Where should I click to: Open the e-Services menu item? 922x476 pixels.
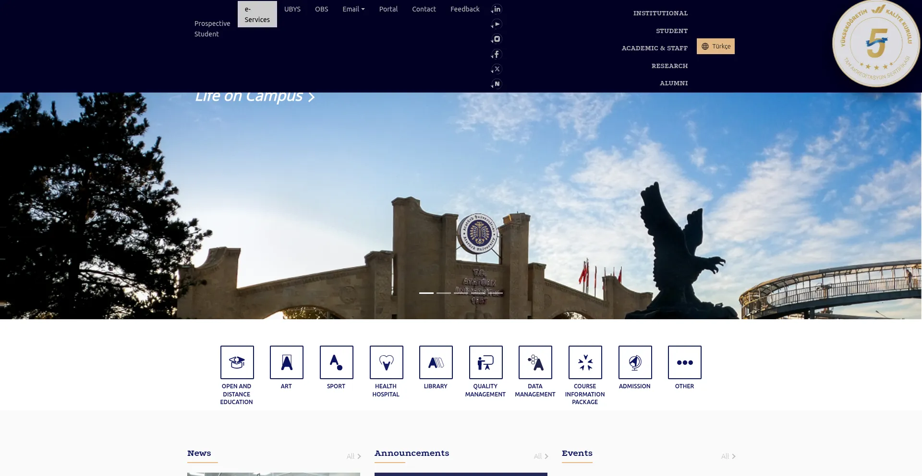257,14
